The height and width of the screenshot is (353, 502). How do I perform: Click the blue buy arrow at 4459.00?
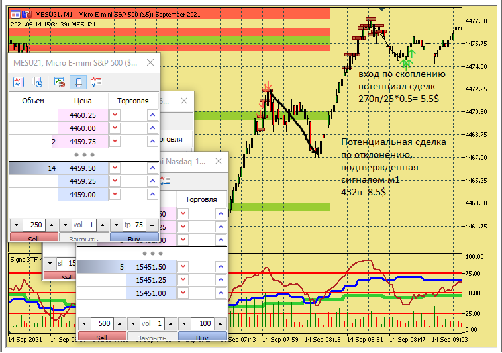pyautogui.click(x=153, y=194)
